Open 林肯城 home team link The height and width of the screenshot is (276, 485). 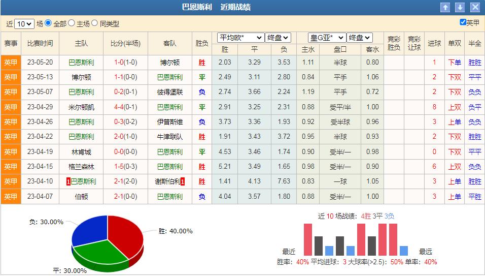point(81,152)
